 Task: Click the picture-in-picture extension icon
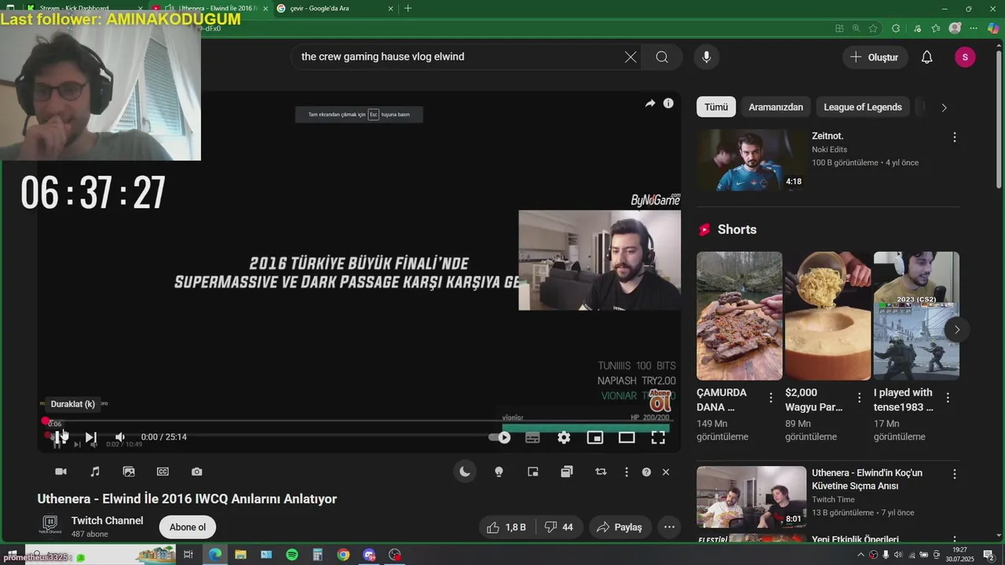(x=533, y=472)
